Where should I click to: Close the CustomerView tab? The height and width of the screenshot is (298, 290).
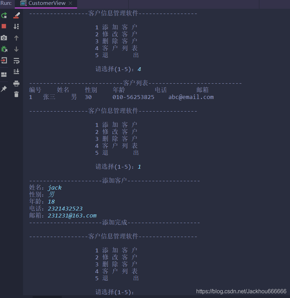click(x=70, y=3)
